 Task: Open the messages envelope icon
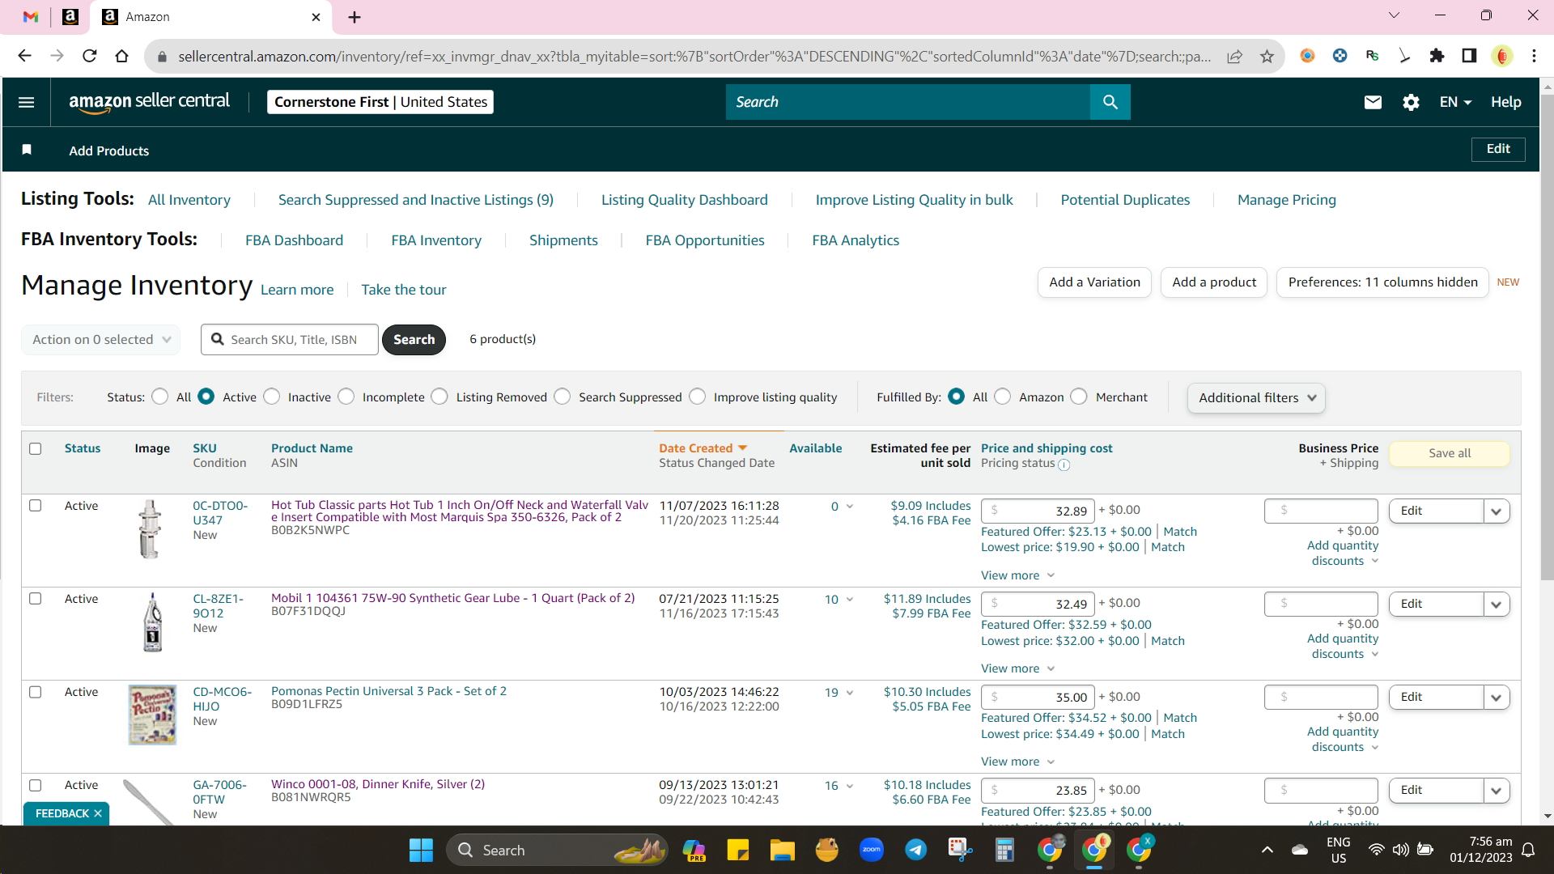(1373, 102)
